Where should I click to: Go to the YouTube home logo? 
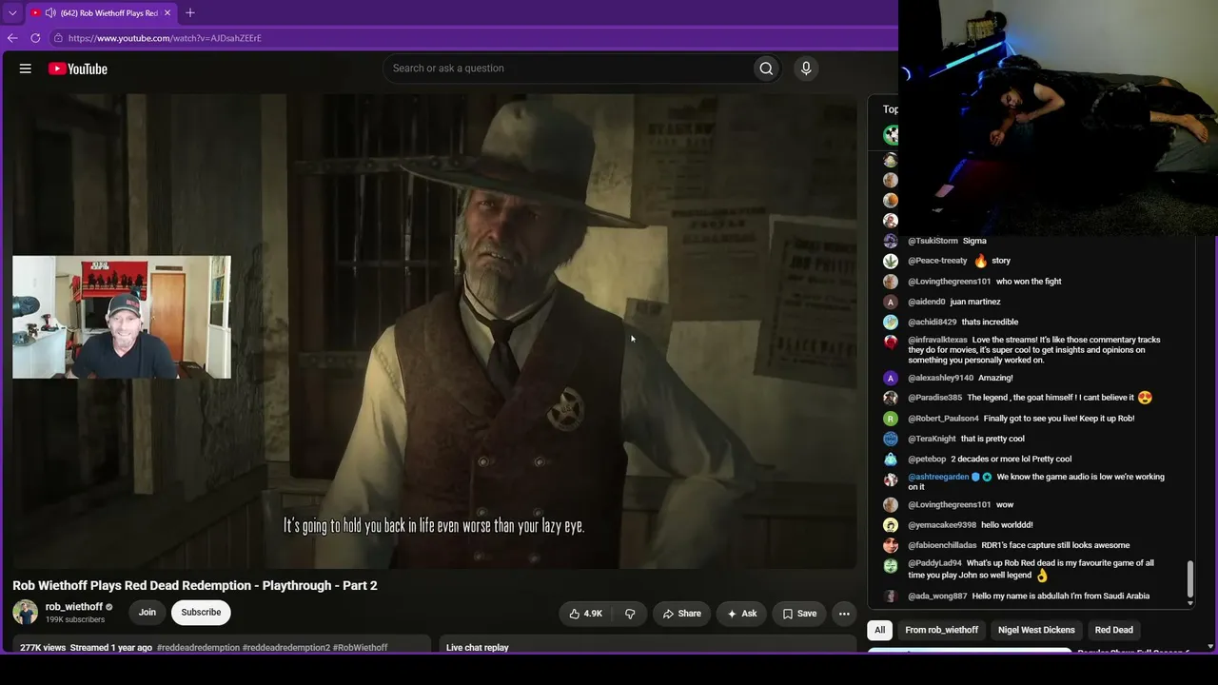(78, 68)
